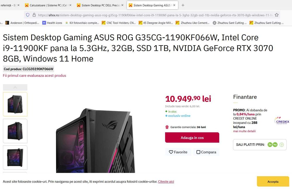
Task: Switch to the Calculatoare Sisteme PC tab
Action: coord(48,5)
